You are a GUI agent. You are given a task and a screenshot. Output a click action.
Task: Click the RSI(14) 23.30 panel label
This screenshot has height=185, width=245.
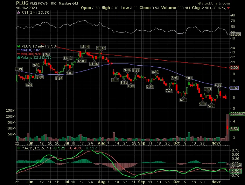pos(35,13)
